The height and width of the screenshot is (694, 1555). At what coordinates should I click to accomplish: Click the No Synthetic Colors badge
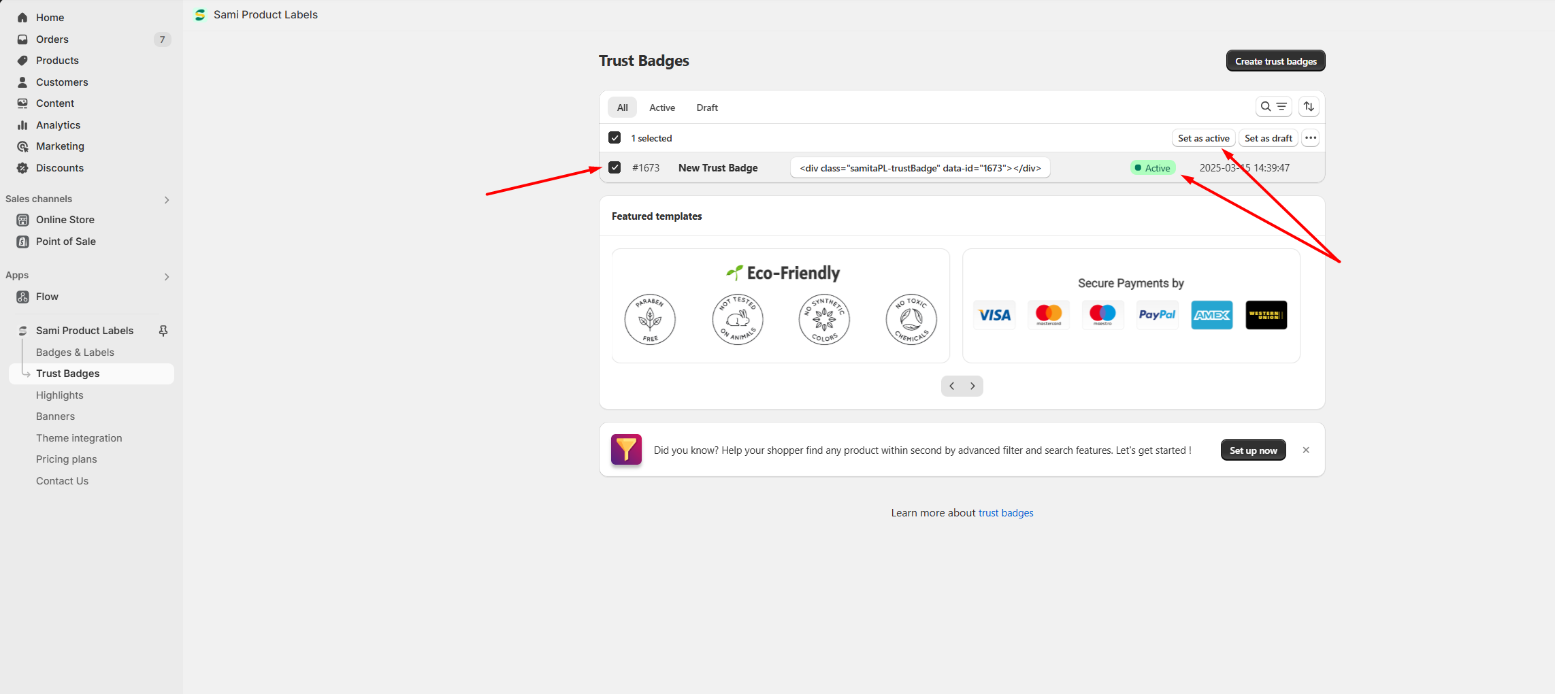tap(824, 320)
